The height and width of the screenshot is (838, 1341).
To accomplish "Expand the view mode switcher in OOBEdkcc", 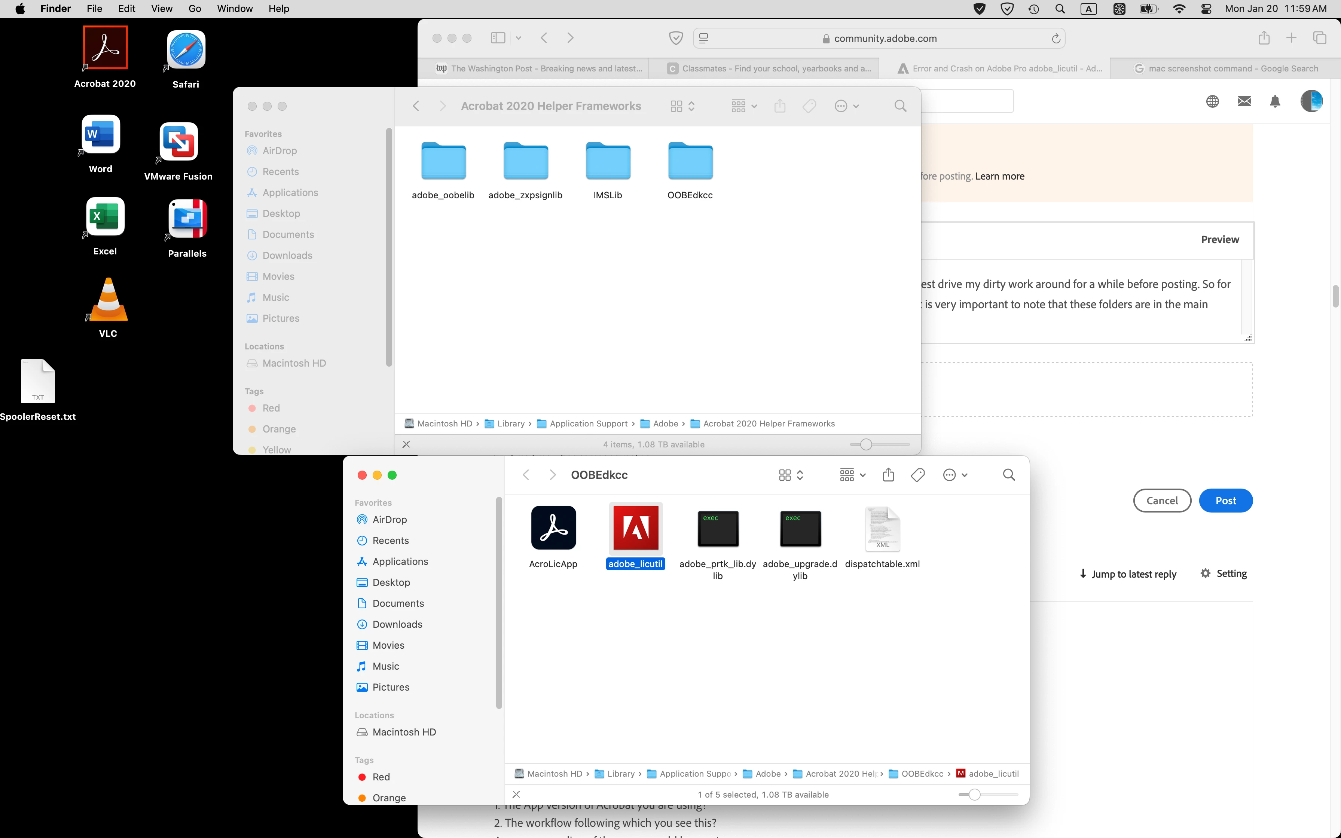I will pyautogui.click(x=791, y=475).
